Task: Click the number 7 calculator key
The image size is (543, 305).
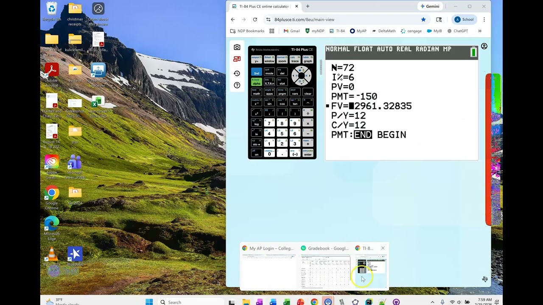Action: (269, 123)
